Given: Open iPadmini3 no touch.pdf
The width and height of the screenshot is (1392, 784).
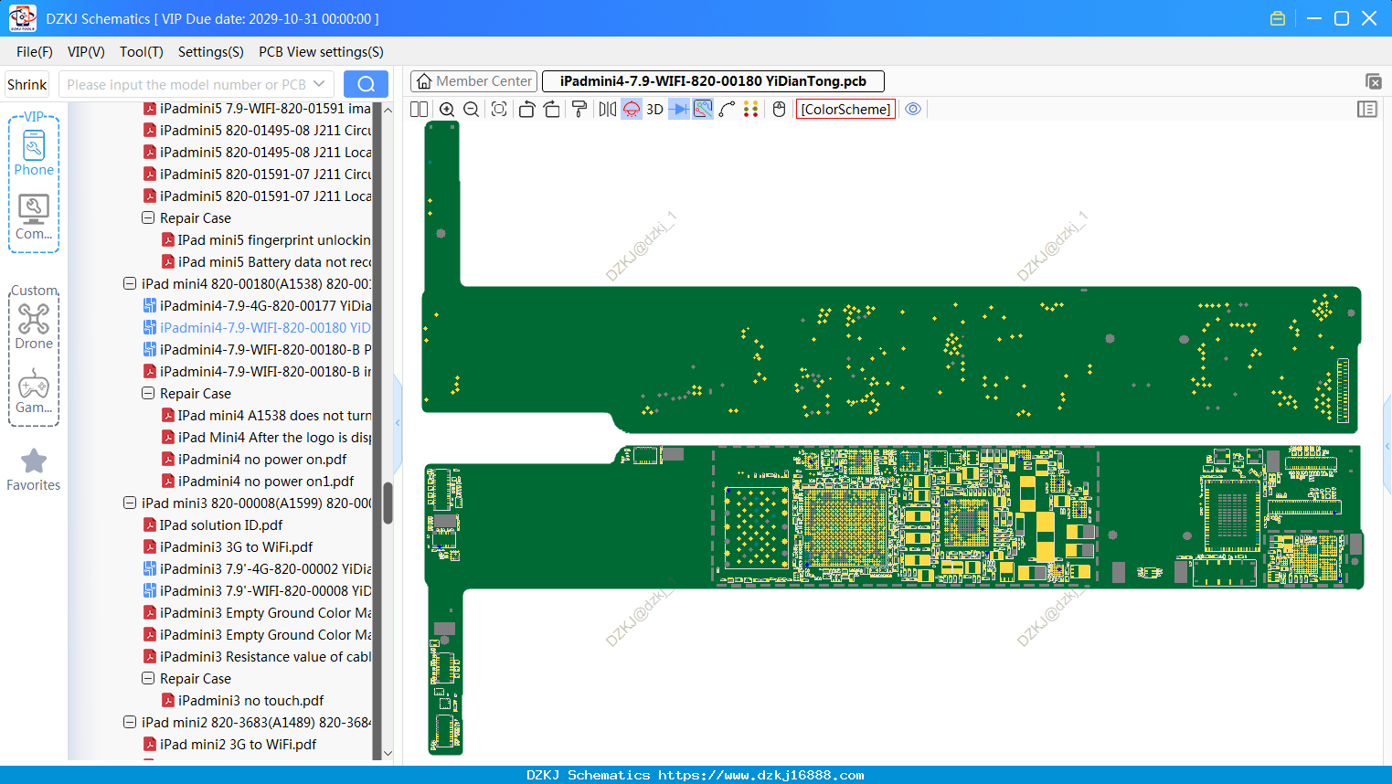Looking at the screenshot, I should pyautogui.click(x=242, y=701).
